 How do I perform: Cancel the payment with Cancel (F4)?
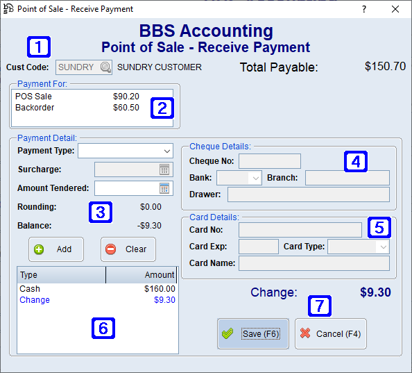click(331, 334)
